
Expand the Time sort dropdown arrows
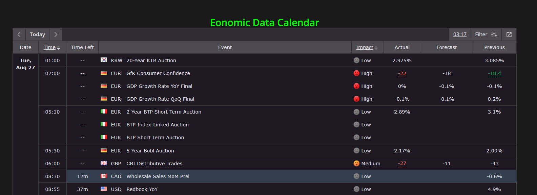click(x=58, y=47)
